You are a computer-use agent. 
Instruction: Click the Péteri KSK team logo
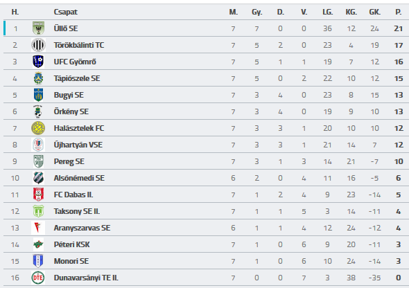38,244
